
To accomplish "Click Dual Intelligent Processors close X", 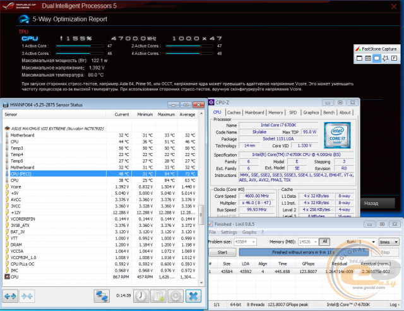I will (x=394, y=6).
